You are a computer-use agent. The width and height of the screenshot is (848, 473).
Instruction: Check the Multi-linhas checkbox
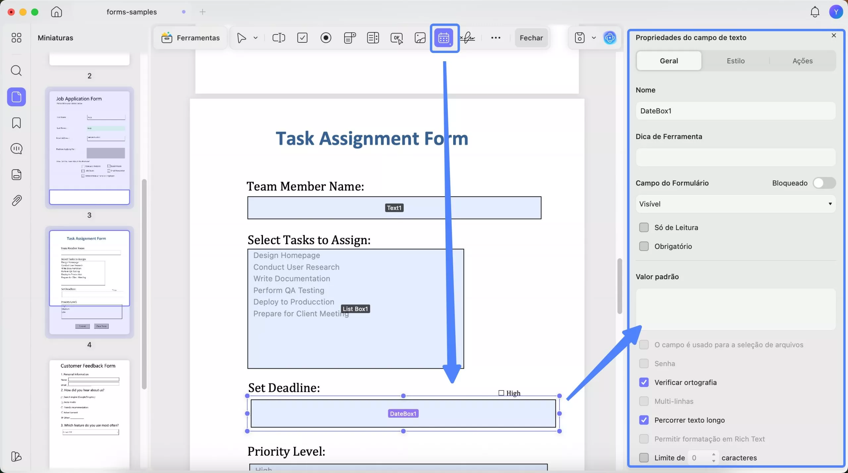[x=644, y=401]
